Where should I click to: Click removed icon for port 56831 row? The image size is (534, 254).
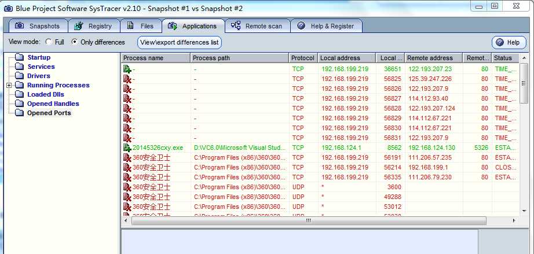click(x=127, y=138)
